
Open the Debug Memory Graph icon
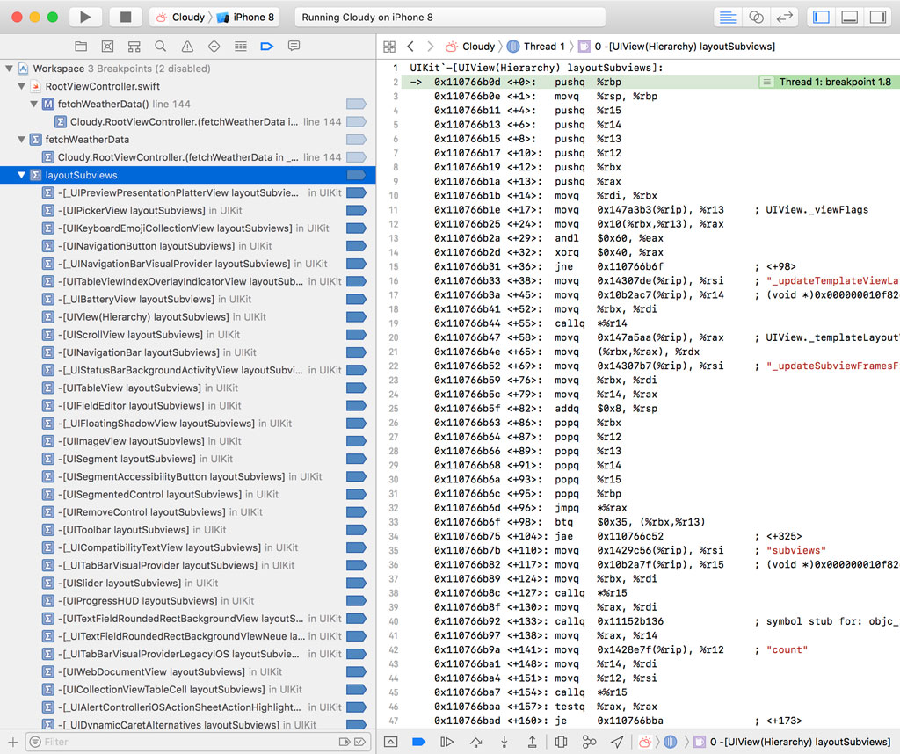(x=590, y=742)
